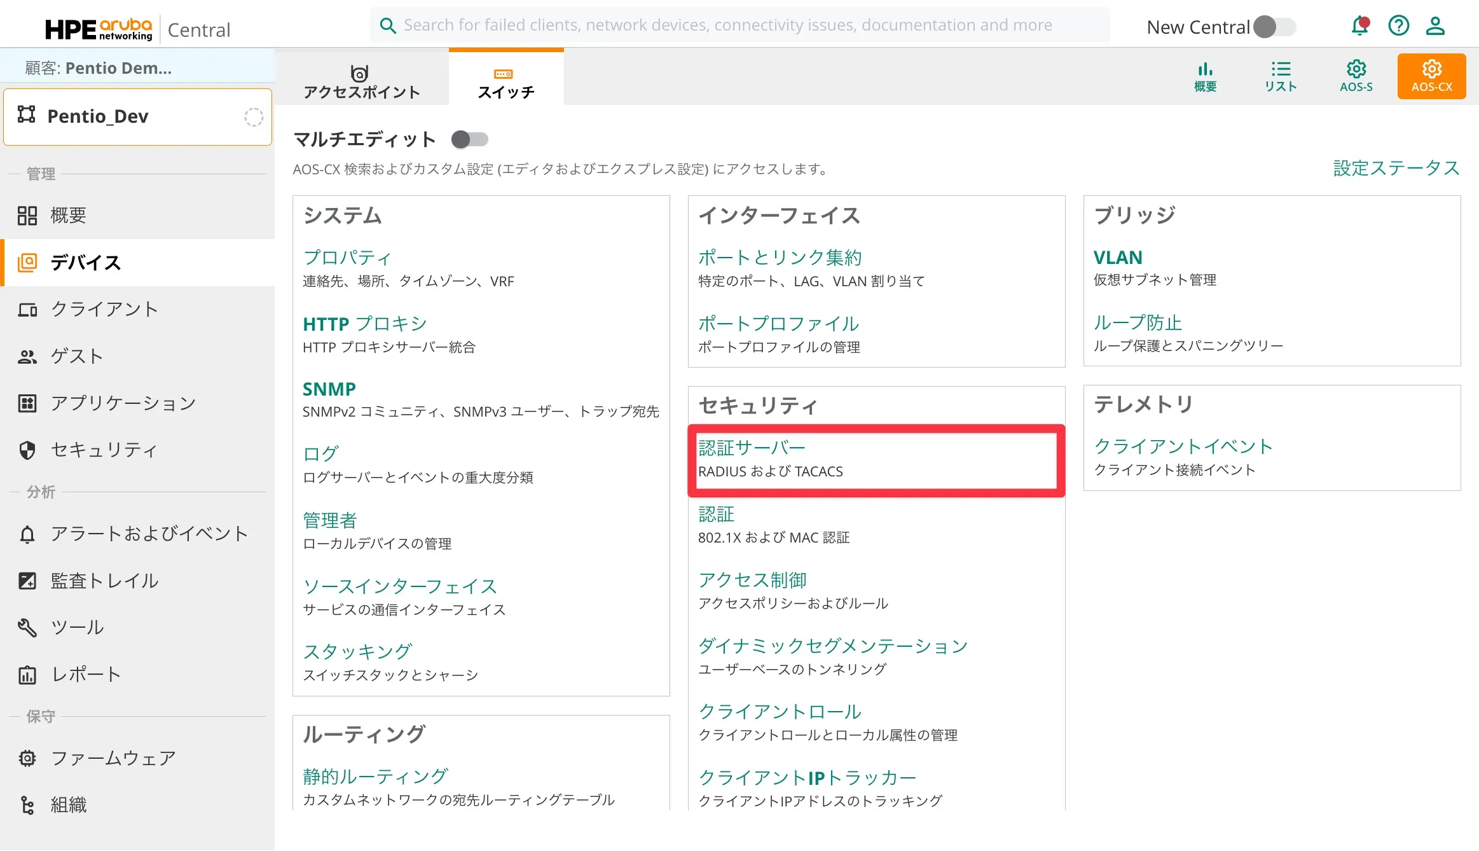Screen dimensions: 1479x851
Task: Switch to the アクセスポイント tab
Action: pyautogui.click(x=361, y=81)
